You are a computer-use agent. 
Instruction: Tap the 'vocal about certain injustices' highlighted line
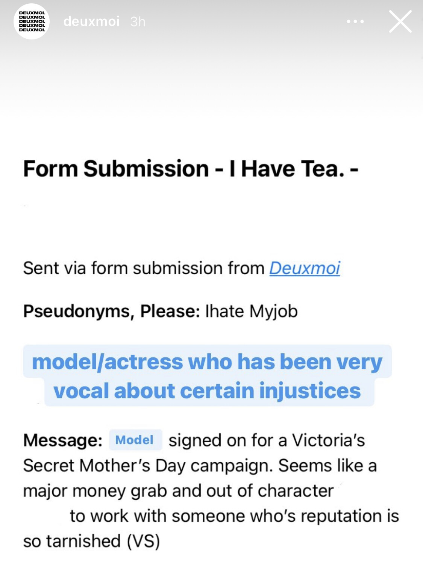point(207,391)
